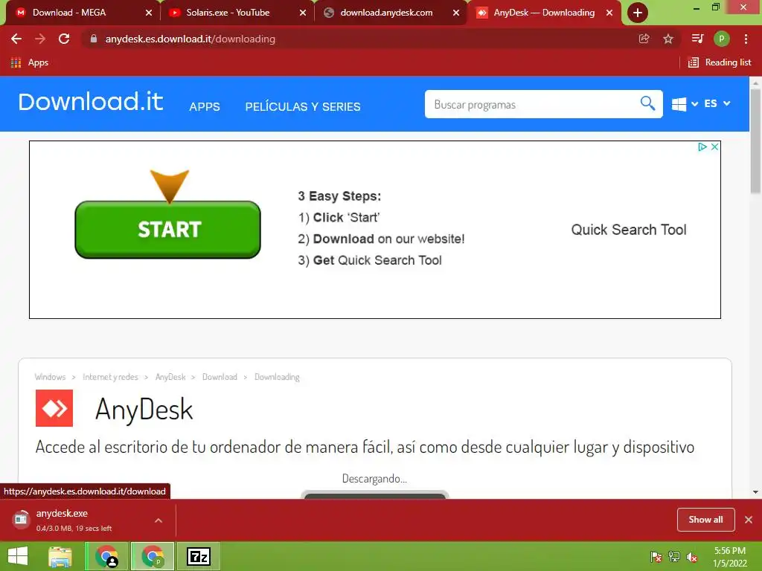Open the Windows breadcrumb link
The image size is (762, 571).
(x=50, y=377)
